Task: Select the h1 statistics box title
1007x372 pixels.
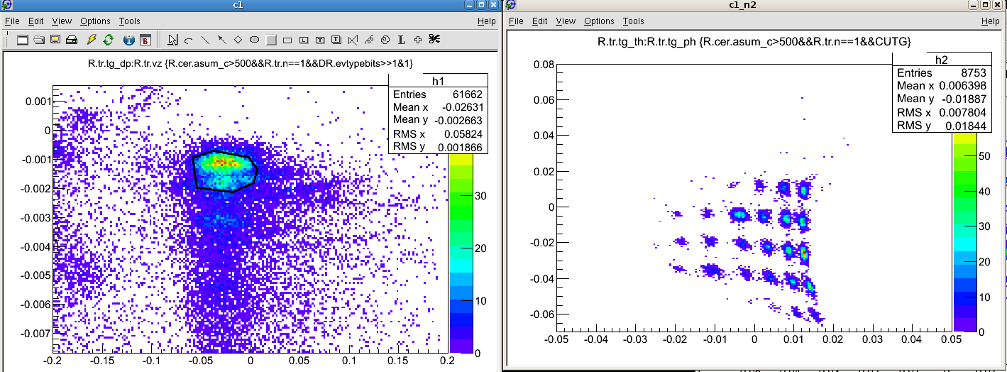Action: click(438, 81)
